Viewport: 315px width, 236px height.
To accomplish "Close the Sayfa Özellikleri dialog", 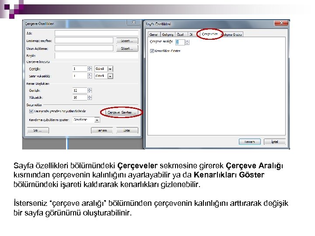I will point(281,23).
